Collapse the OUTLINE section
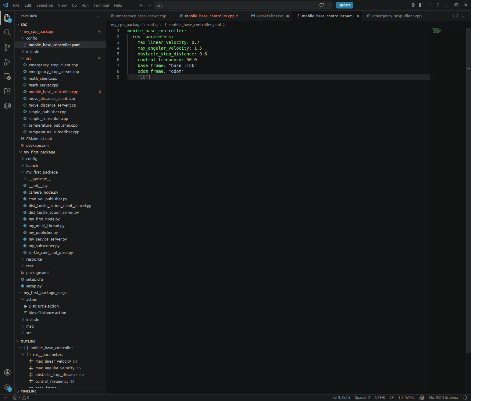The image size is (492, 401). coord(18,341)
